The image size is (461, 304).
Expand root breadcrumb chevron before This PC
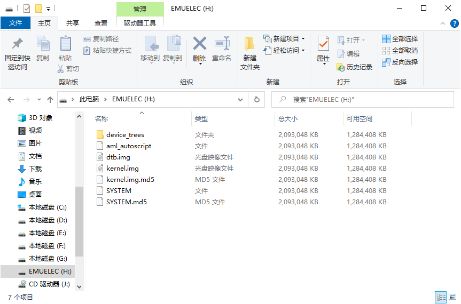tap(73, 100)
